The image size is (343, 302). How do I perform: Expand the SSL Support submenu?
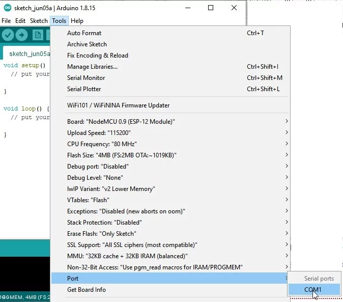click(x=170, y=245)
